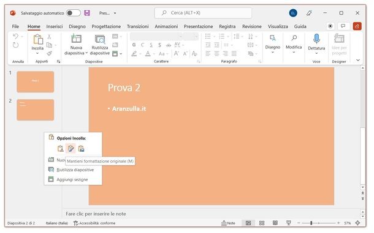Open the Presentazione tab
This screenshot has height=233, width=374.
pyautogui.click(x=198, y=26)
